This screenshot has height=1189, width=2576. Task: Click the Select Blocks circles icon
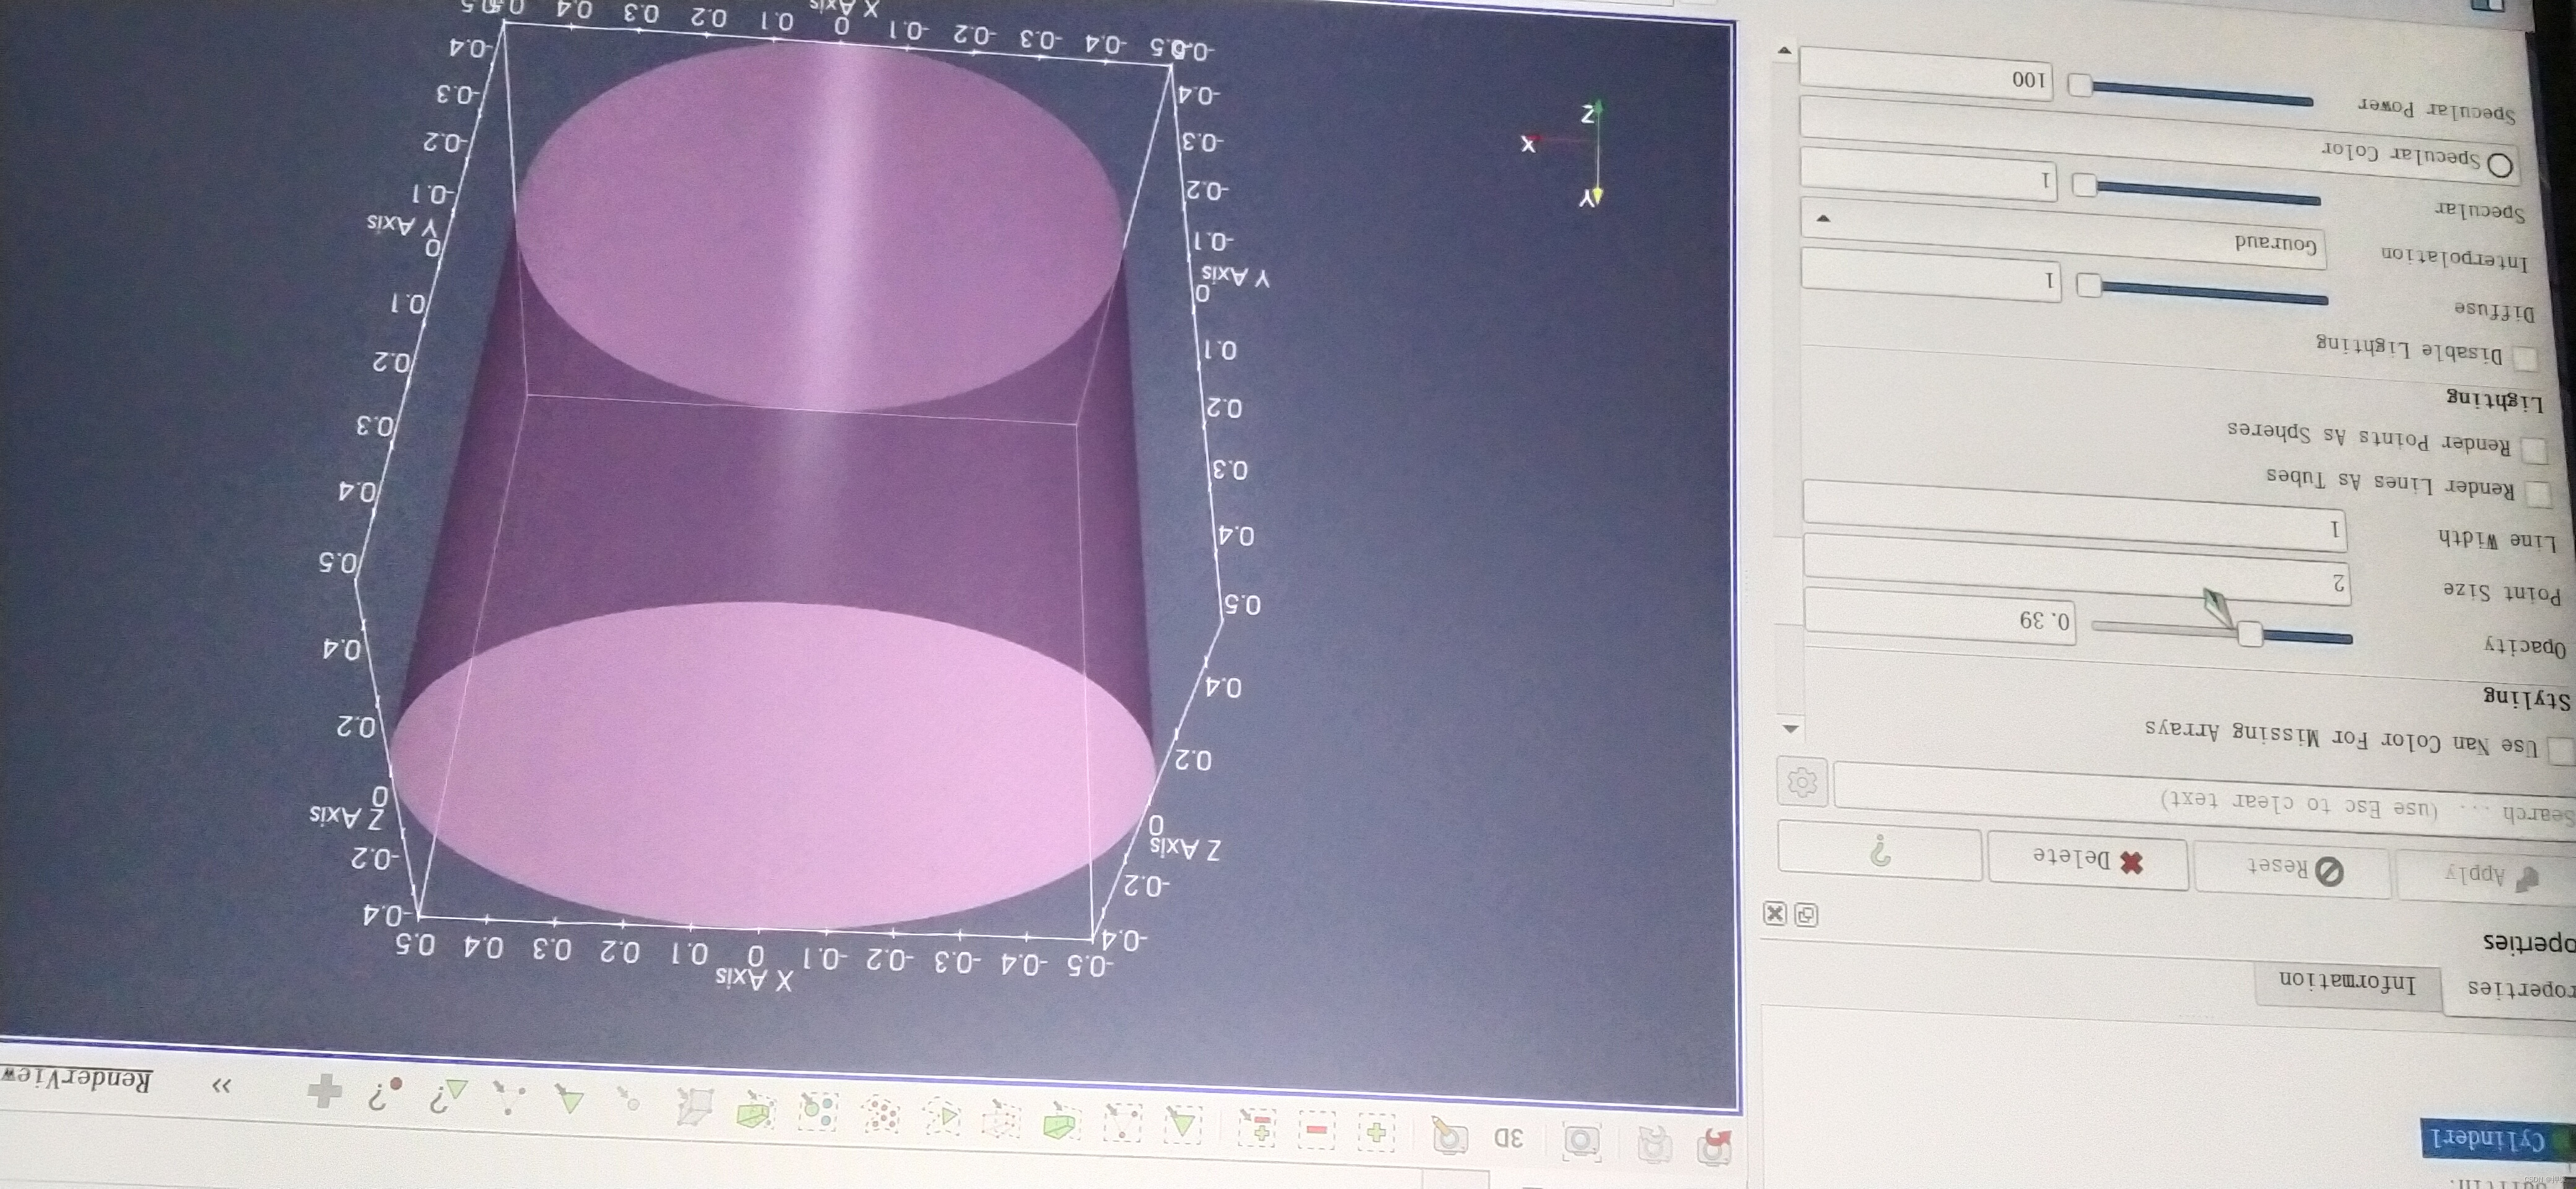(819, 1111)
